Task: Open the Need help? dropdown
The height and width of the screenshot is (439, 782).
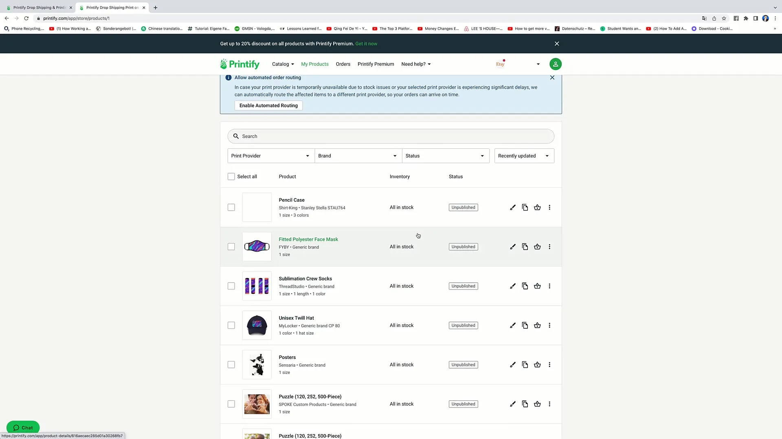Action: tap(416, 64)
